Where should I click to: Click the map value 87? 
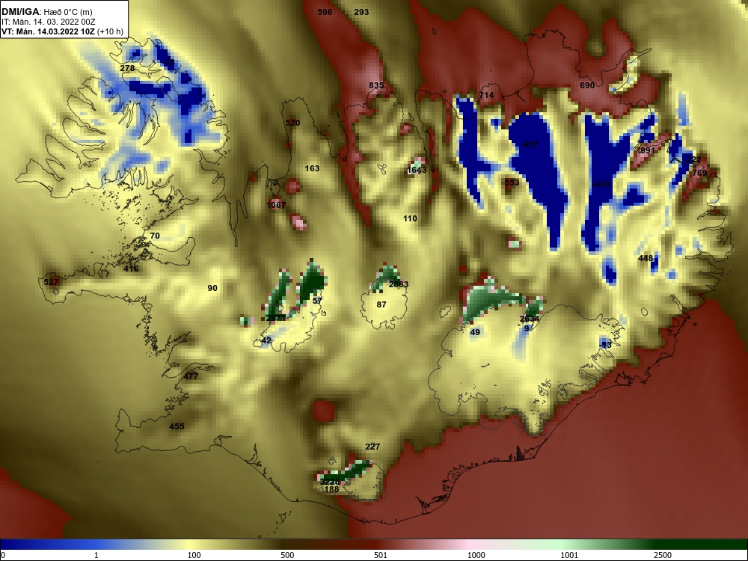pyautogui.click(x=381, y=304)
